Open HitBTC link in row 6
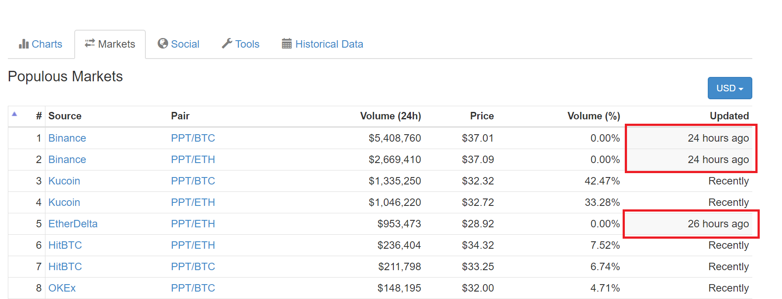 65,245
